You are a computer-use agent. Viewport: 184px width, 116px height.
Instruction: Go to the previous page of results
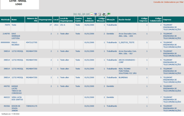[x=79, y=14]
